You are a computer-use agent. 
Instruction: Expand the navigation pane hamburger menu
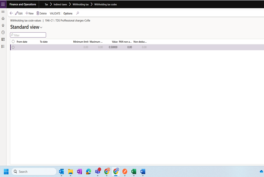[x=3, y=12]
